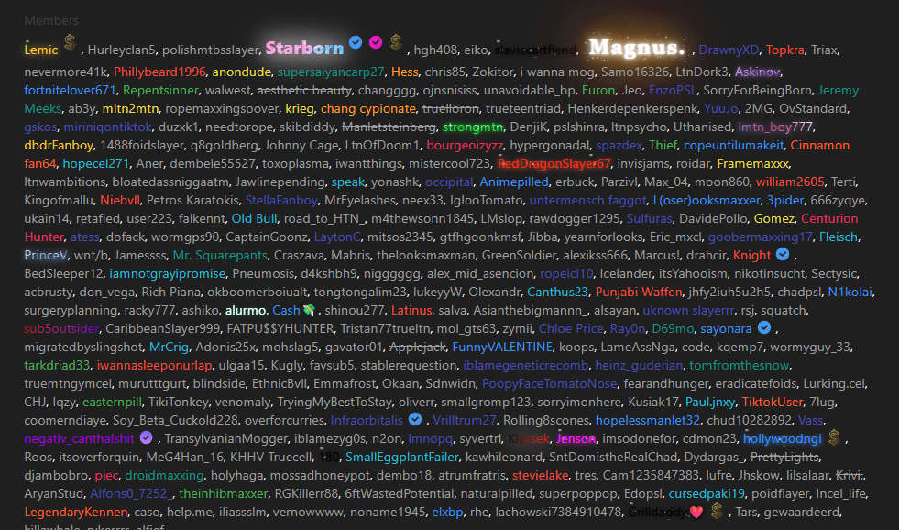Open Gomez's profile
Viewport: 899px width, 530px height.
[773, 218]
